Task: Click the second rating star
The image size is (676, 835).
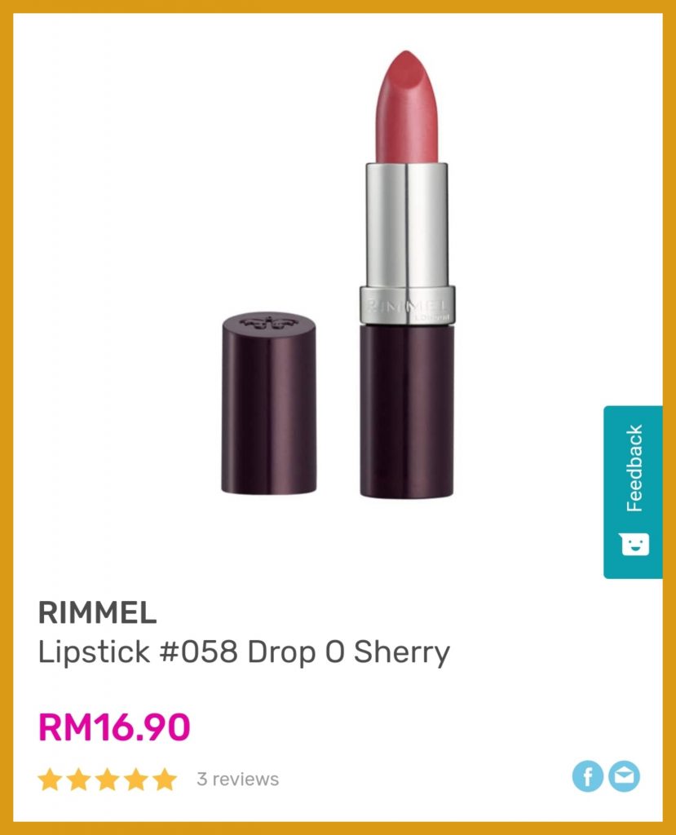Action: tap(79, 779)
